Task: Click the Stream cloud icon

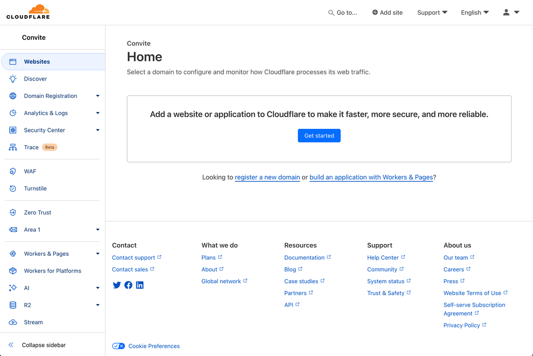Action: 13,322
